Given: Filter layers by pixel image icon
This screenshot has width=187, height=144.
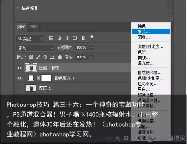Looking at the screenshot, I should coord(51,38).
